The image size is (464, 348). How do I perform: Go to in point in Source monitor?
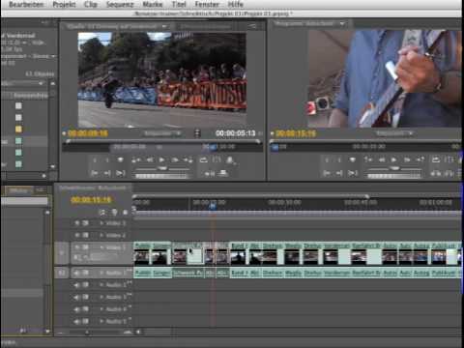(95, 173)
